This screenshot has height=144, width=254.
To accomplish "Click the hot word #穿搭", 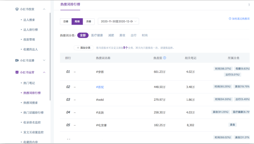I will click(x=100, y=72).
